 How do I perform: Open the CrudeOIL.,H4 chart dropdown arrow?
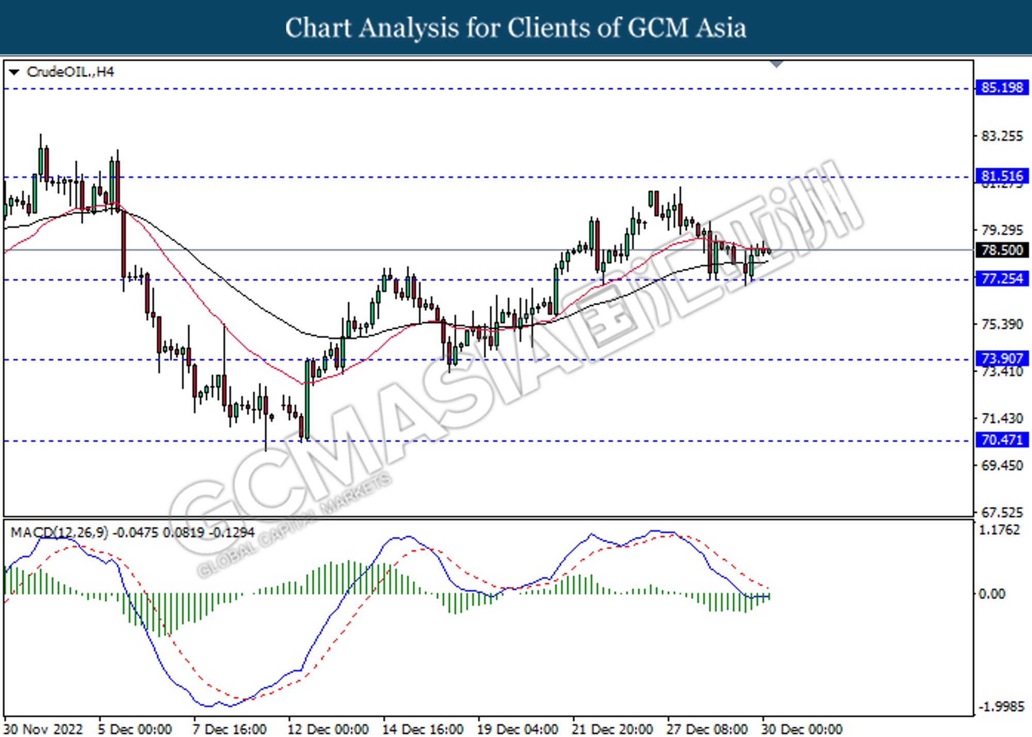tap(14, 72)
